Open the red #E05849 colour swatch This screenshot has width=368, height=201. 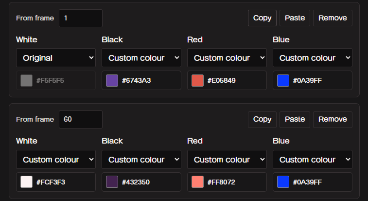click(x=198, y=81)
